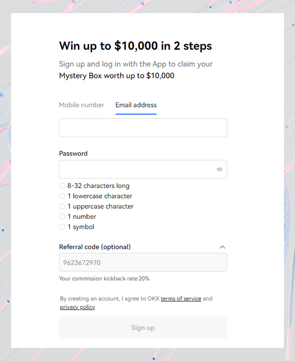Collapse the Referral code section chevron
The width and height of the screenshot is (295, 361).
point(222,247)
